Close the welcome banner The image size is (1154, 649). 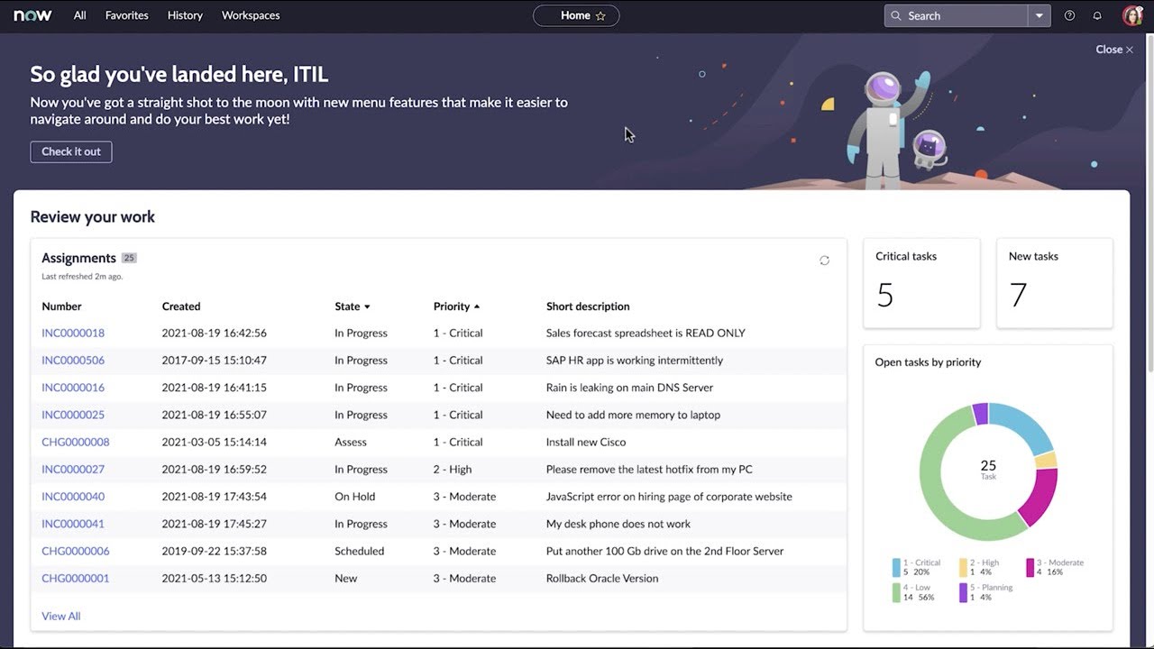(1114, 50)
